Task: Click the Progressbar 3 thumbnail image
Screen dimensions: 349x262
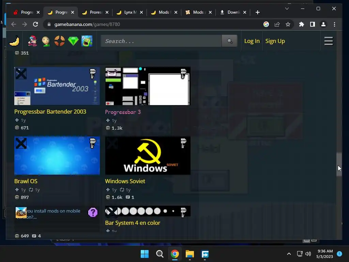Action: pos(148,86)
